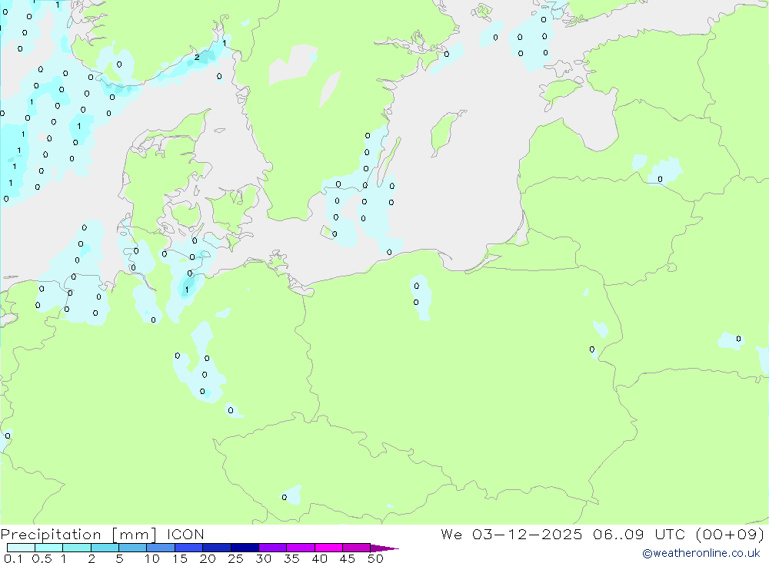
Task: Click the legend label "10"
Action: coord(152,558)
